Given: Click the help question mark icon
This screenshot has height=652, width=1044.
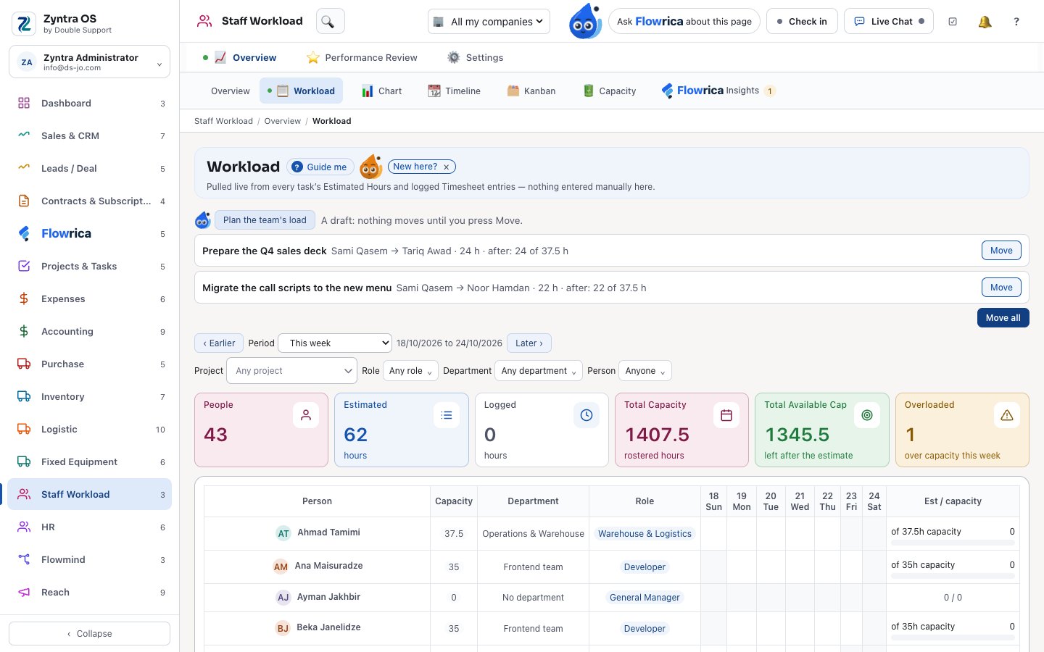Looking at the screenshot, I should pyautogui.click(x=1016, y=22).
